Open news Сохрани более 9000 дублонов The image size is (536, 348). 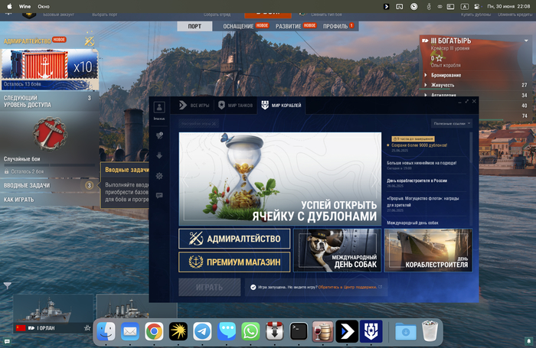pyautogui.click(x=419, y=145)
